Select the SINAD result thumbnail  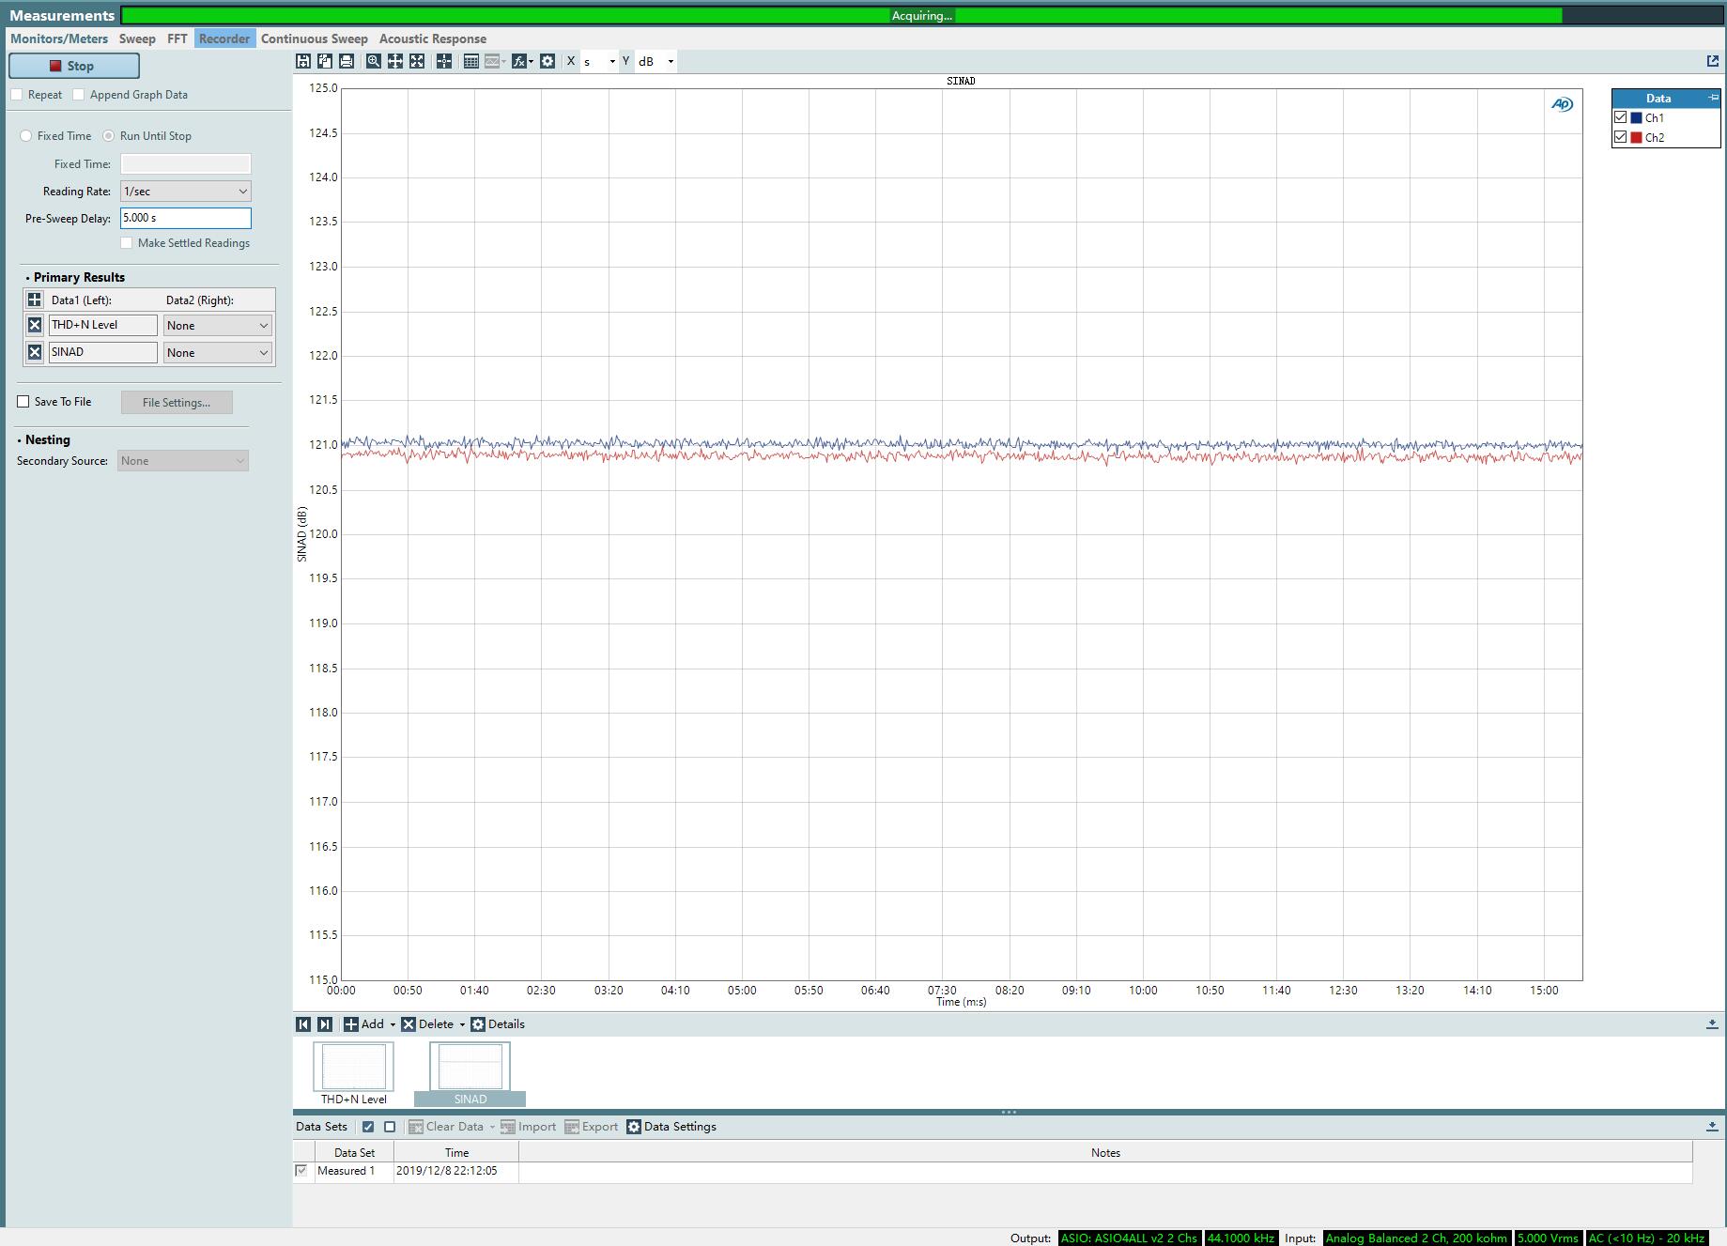[x=470, y=1074]
